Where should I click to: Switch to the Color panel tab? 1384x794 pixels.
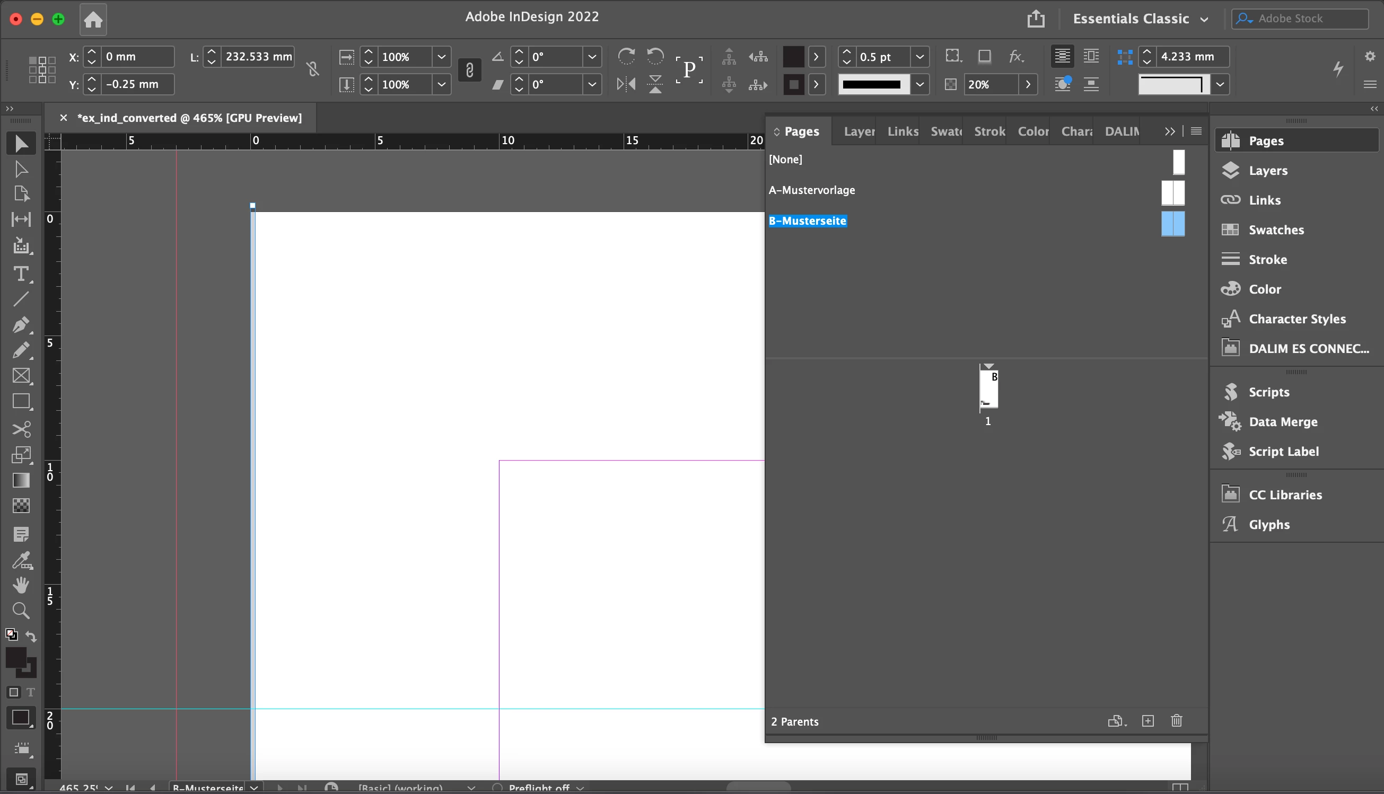pyautogui.click(x=1032, y=131)
